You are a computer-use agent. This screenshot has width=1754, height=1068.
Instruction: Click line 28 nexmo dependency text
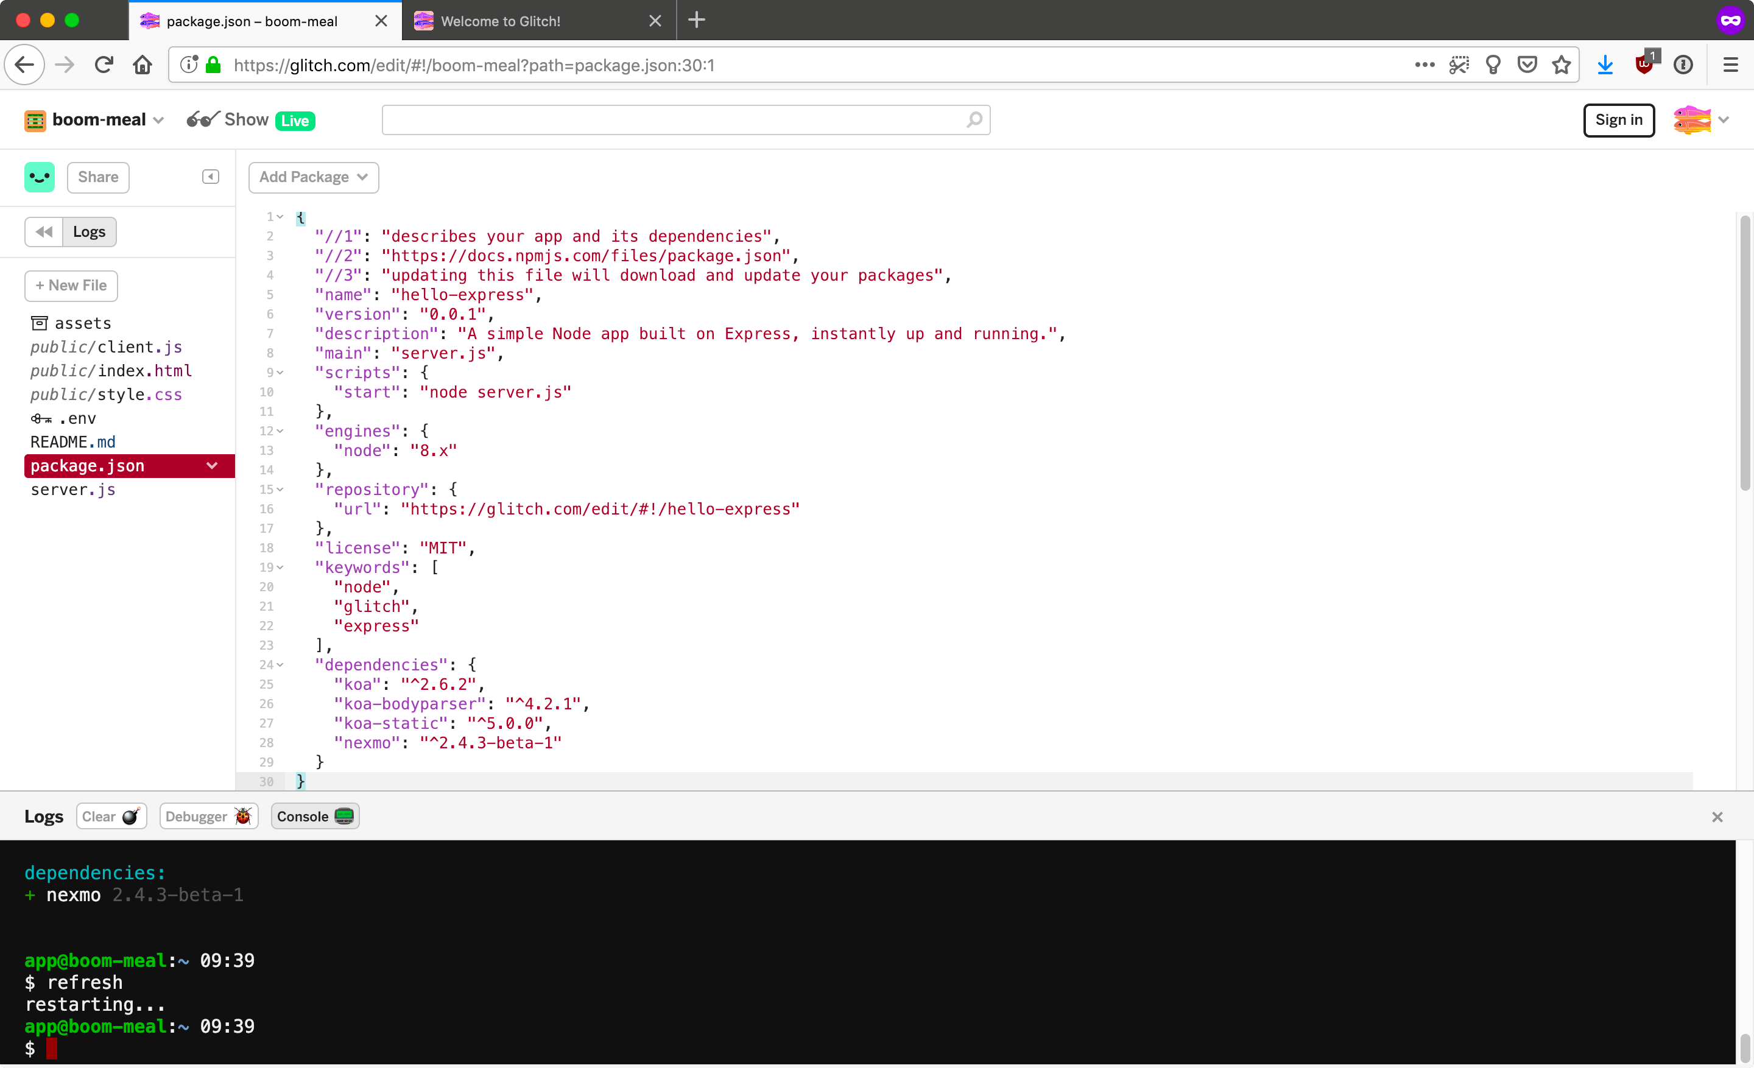pos(448,743)
